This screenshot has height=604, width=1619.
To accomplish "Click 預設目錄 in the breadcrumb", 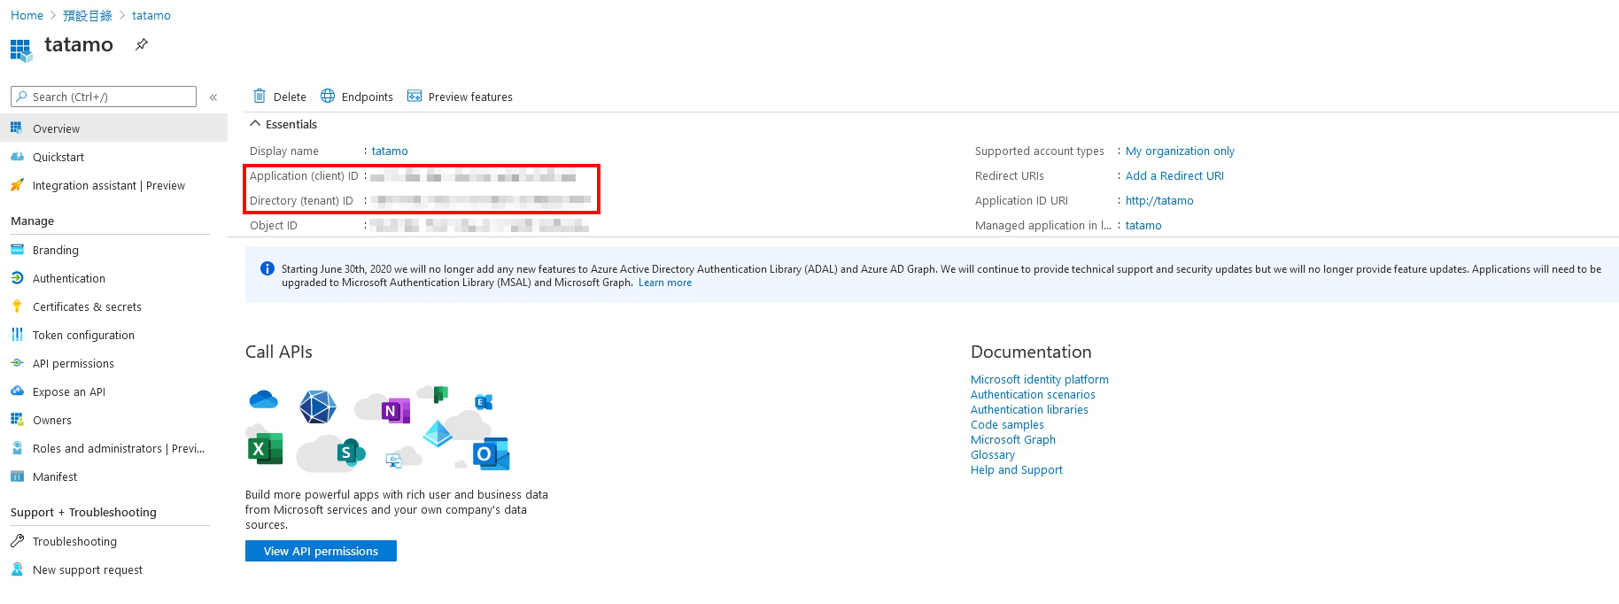I will (x=88, y=15).
